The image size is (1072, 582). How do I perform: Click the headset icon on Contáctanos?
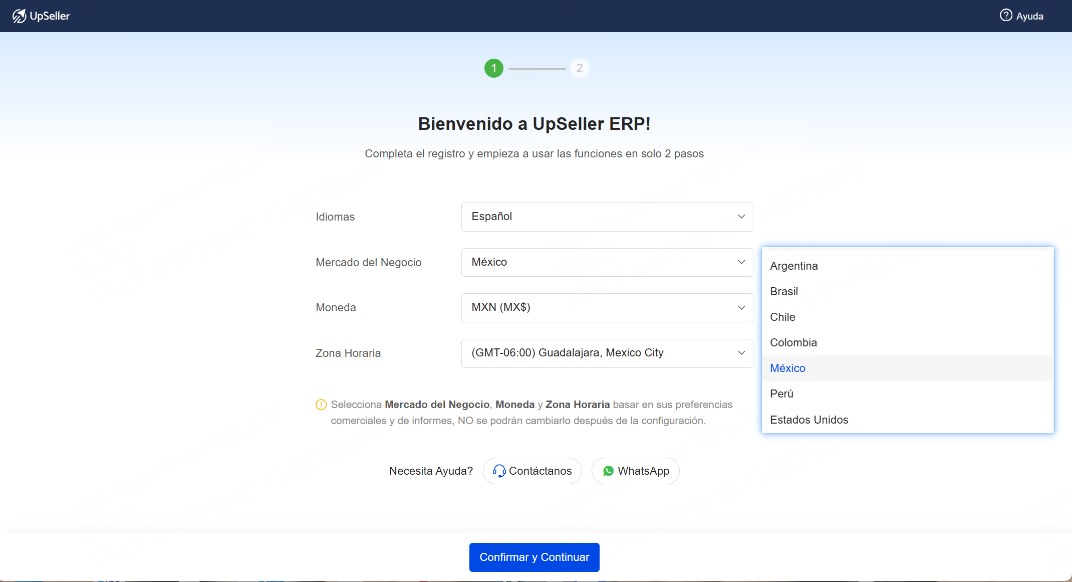[499, 471]
